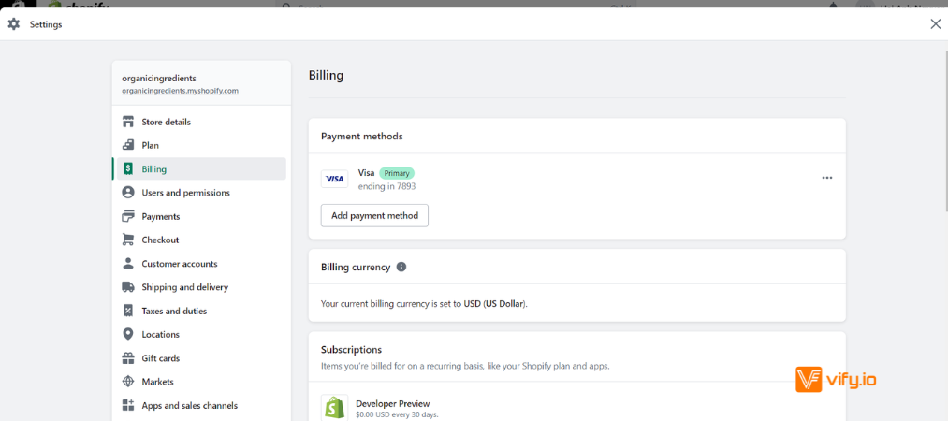Click the Subscriptions heading
Screen dimensions: 948x421
351,350
